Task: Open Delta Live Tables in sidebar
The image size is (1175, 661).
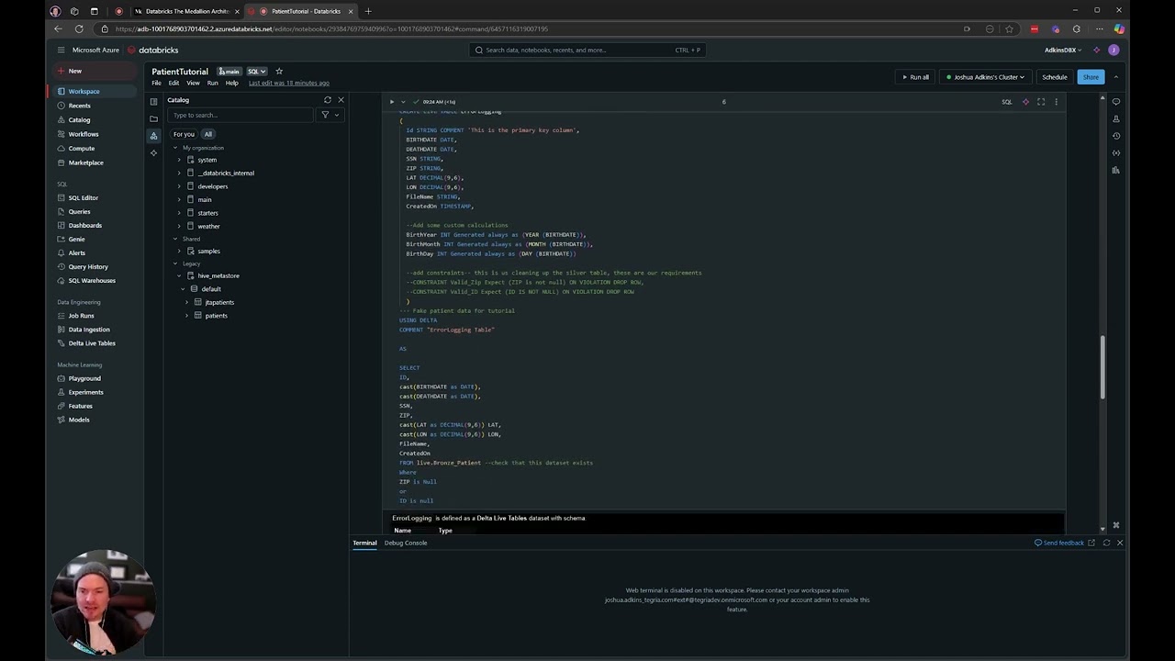Action: 92,343
